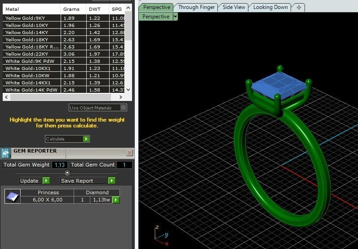358x249 pixels.
Task: Click the 3.06 grams cell
Action: point(74,54)
